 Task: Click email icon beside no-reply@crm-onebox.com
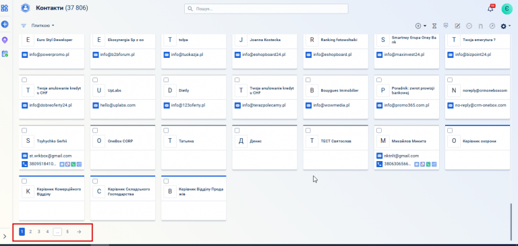(451, 105)
